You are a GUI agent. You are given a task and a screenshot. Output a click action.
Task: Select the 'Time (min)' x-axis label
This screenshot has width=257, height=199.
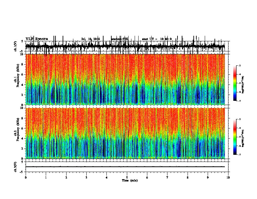pos(130,180)
